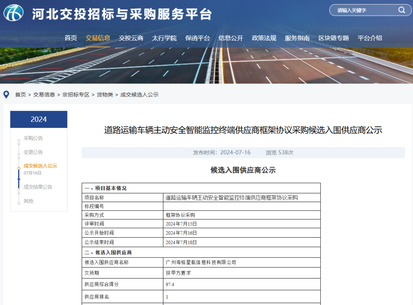Click the 公示开始时间 label cell
Screen dimensions: 413x305
tap(122, 233)
